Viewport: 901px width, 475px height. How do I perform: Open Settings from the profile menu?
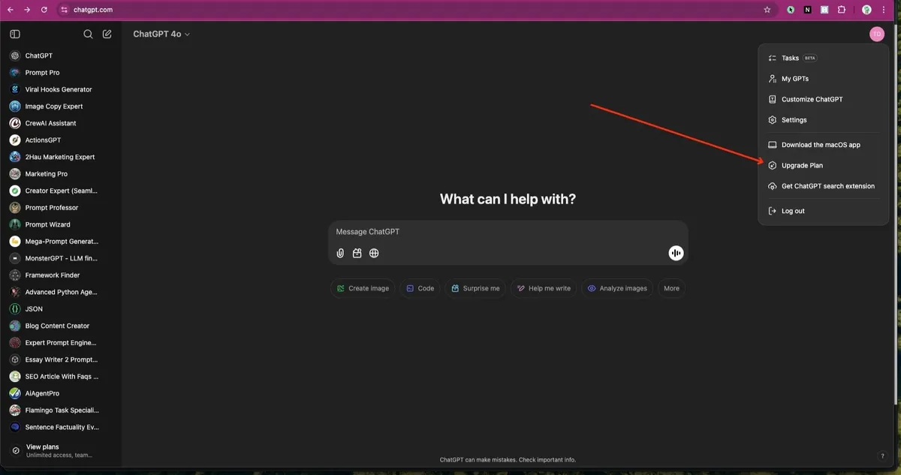click(794, 120)
